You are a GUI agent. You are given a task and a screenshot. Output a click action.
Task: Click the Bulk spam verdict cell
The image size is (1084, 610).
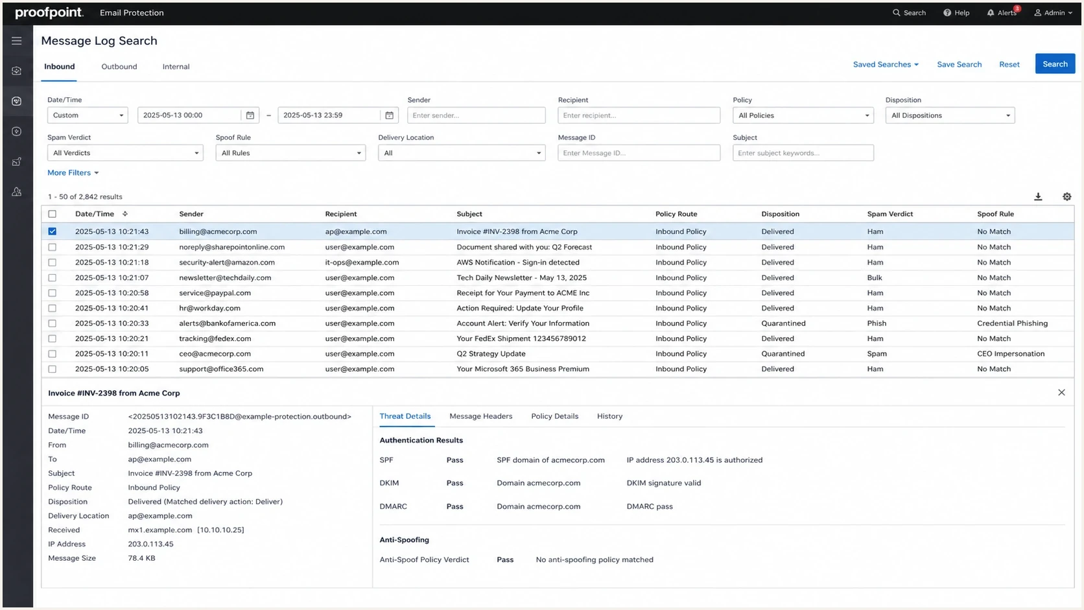[875, 277]
